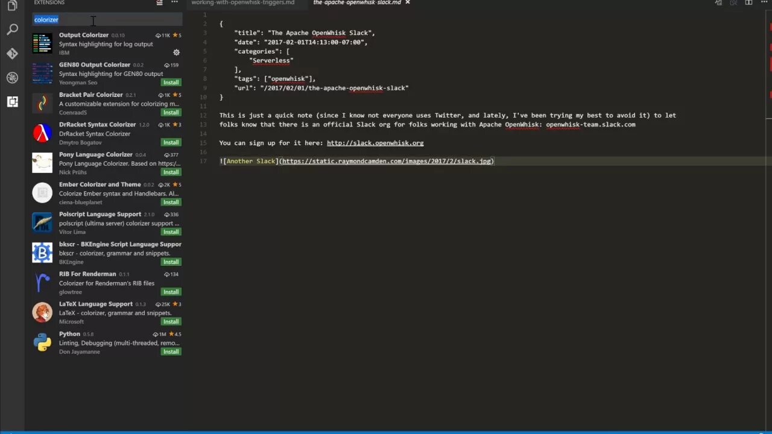Image resolution: width=772 pixels, height=434 pixels.
Task: Click the extensions search box containing colorizer
Action: click(107, 20)
